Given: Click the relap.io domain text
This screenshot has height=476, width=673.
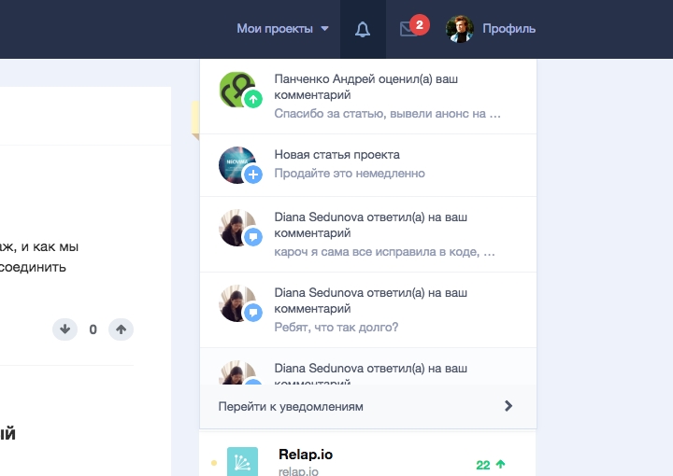Looking at the screenshot, I should point(298,471).
